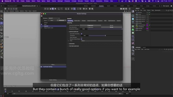Expand the SWORD object in tree
Image resolution: width=173 pixels, height=97 pixels.
136,23
